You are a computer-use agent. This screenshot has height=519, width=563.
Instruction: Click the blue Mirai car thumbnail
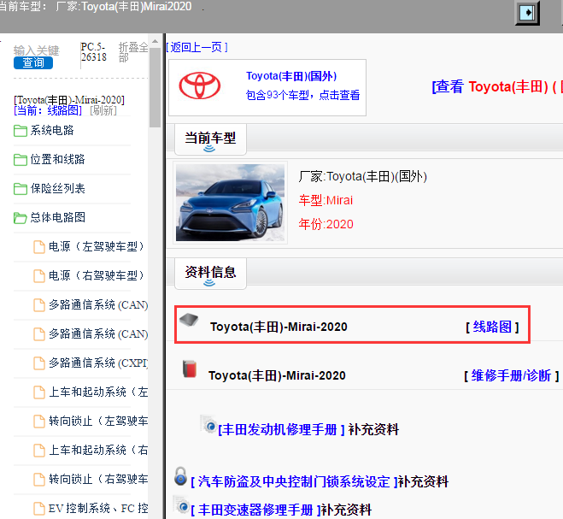(x=230, y=203)
